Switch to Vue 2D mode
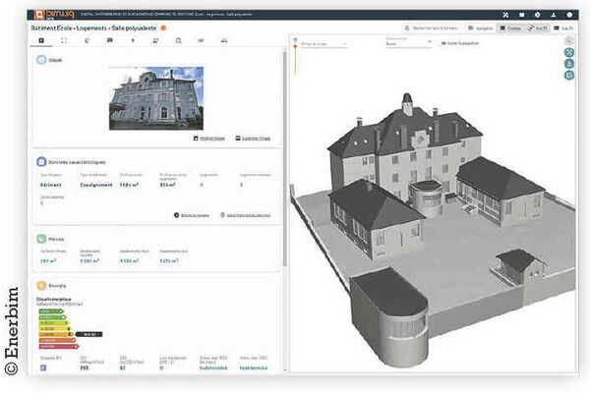This screenshot has height=393, width=590. tap(562, 29)
